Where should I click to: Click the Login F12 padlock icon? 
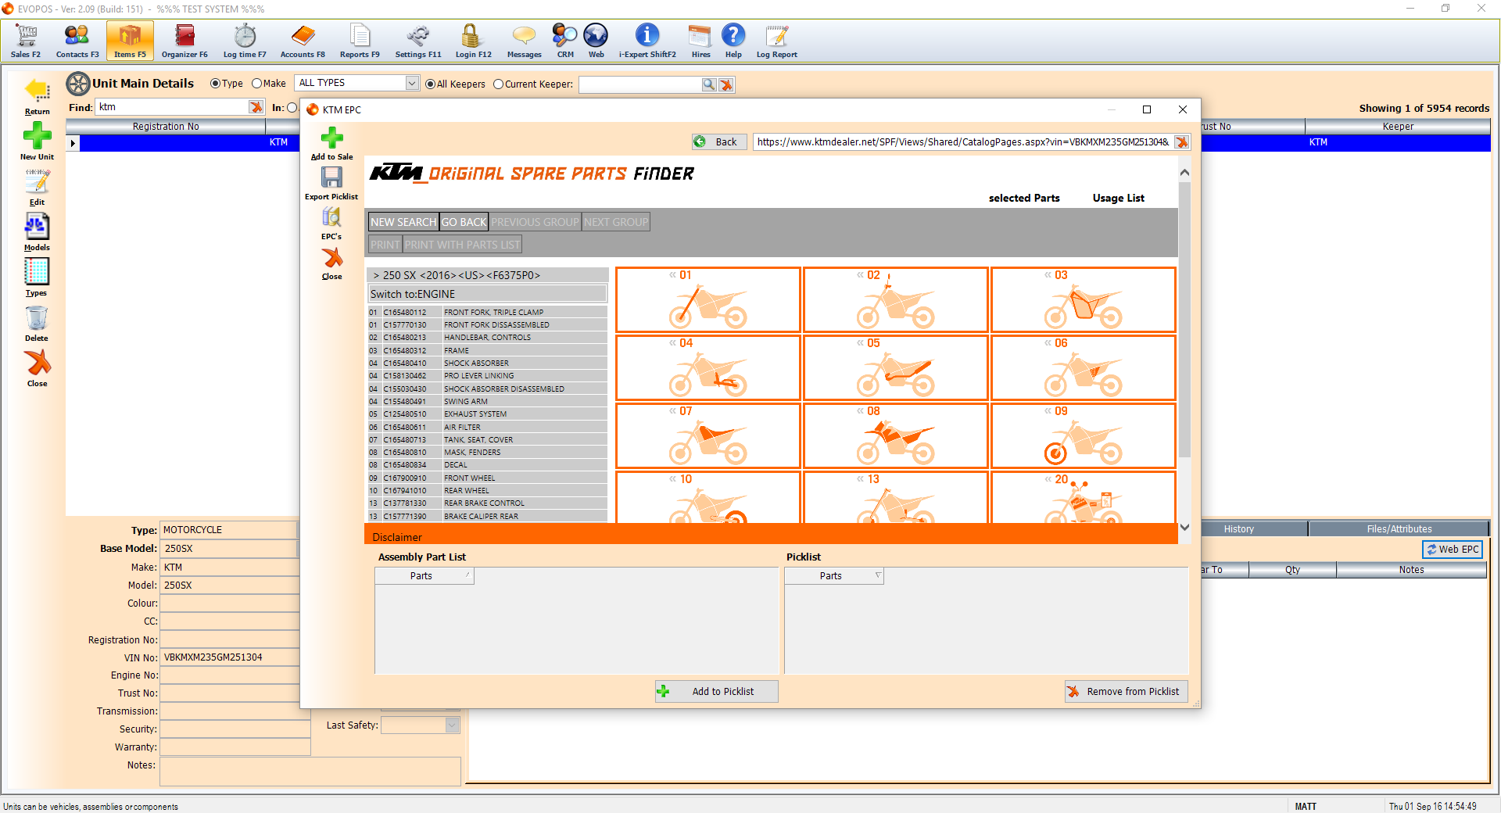pyautogui.click(x=470, y=35)
